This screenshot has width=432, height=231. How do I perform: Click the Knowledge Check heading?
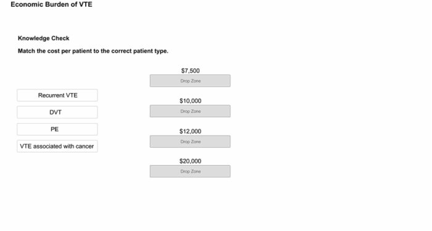click(44, 38)
